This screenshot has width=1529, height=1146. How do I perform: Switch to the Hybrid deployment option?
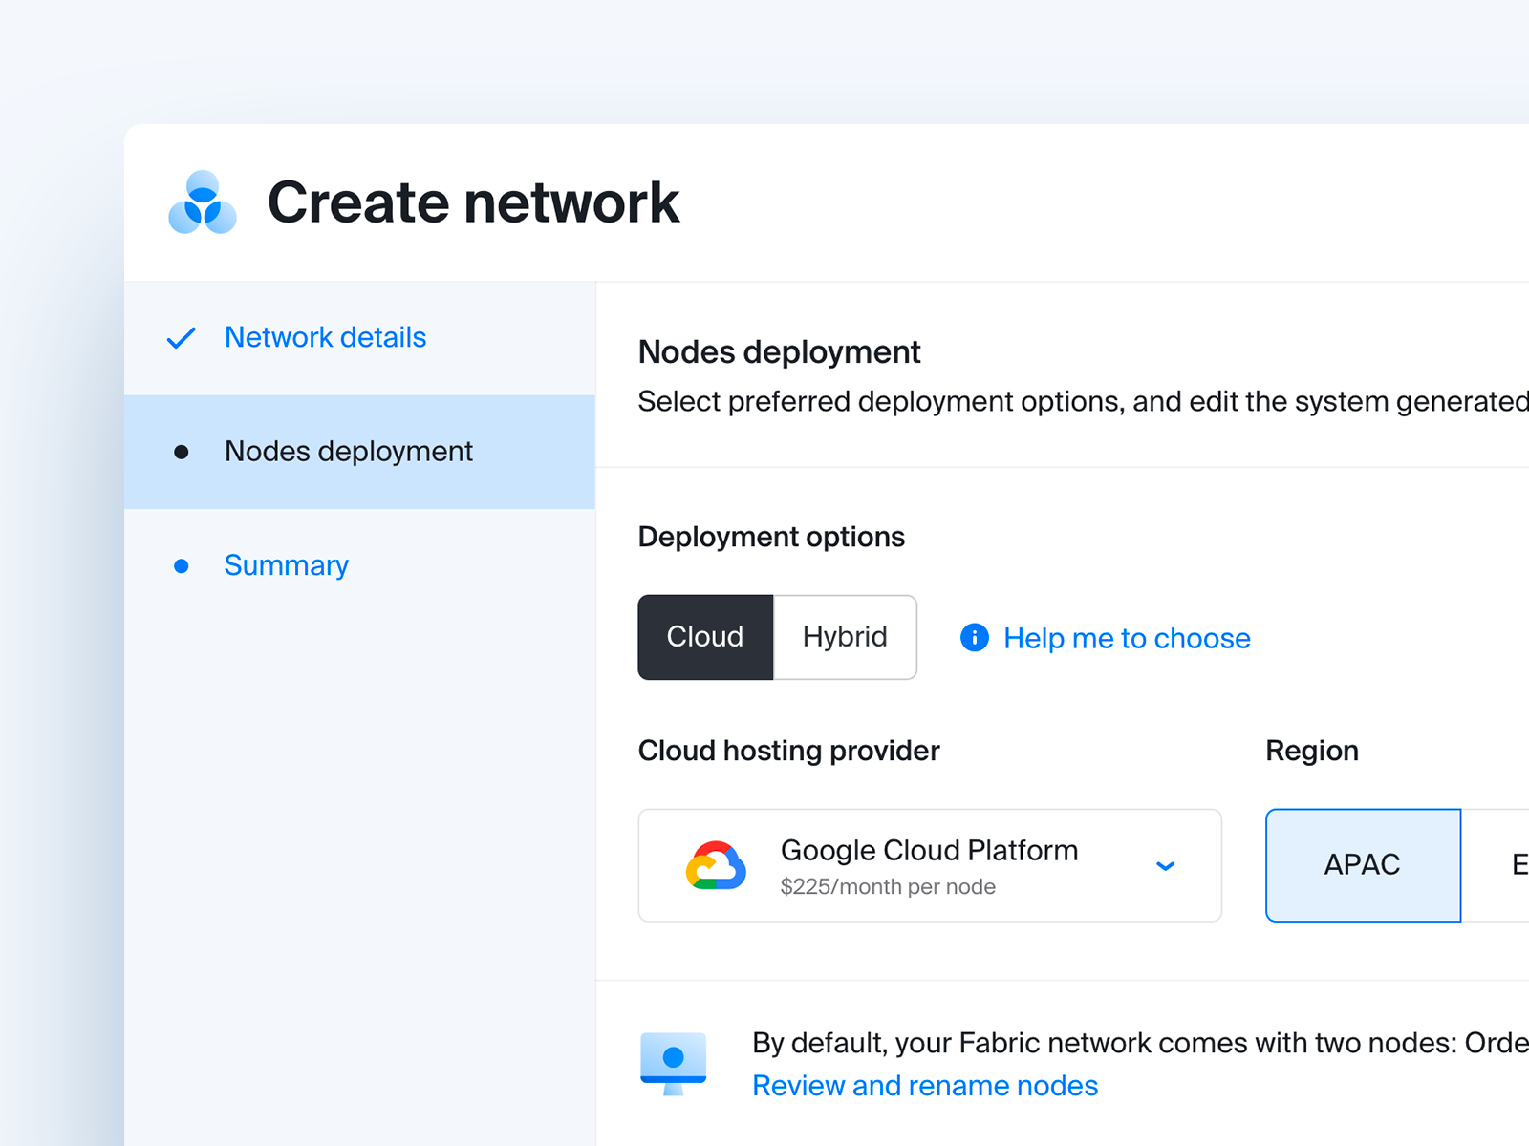click(x=845, y=637)
